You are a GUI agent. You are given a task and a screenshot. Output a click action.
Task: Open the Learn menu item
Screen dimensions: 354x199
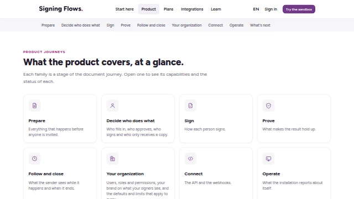(x=216, y=9)
